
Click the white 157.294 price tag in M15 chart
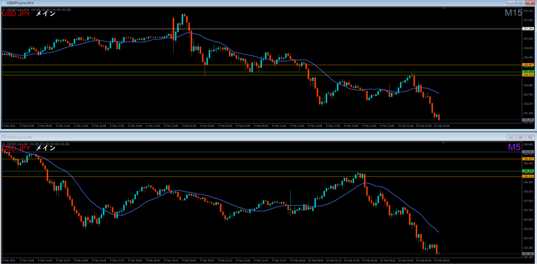[x=528, y=29]
